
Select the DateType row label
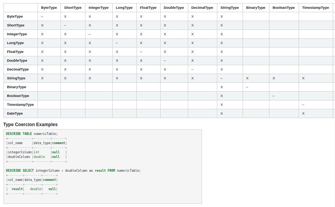pos(15,113)
